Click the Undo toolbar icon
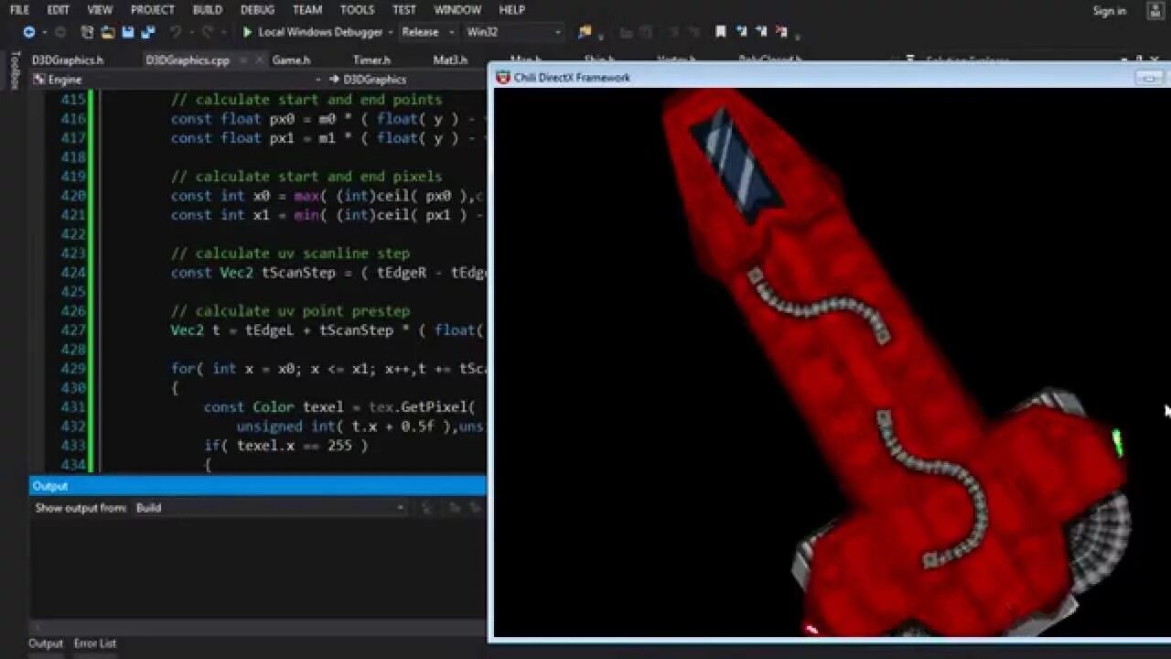1171x659 pixels. coord(176,32)
